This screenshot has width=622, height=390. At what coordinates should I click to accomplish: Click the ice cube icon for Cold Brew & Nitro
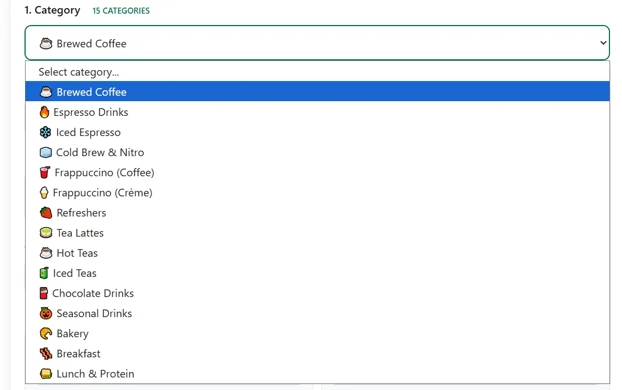click(x=45, y=152)
